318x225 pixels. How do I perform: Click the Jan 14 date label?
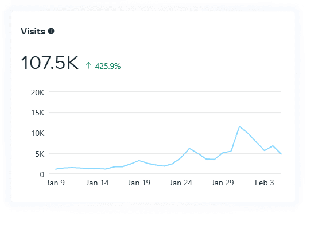tap(98, 183)
